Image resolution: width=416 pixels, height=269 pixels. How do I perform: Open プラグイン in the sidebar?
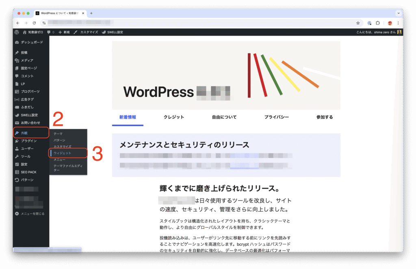pyautogui.click(x=31, y=141)
